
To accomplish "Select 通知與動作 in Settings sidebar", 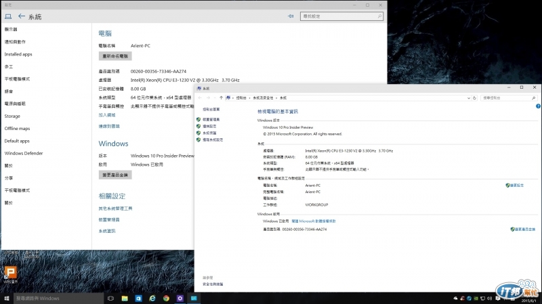I will (x=15, y=42).
